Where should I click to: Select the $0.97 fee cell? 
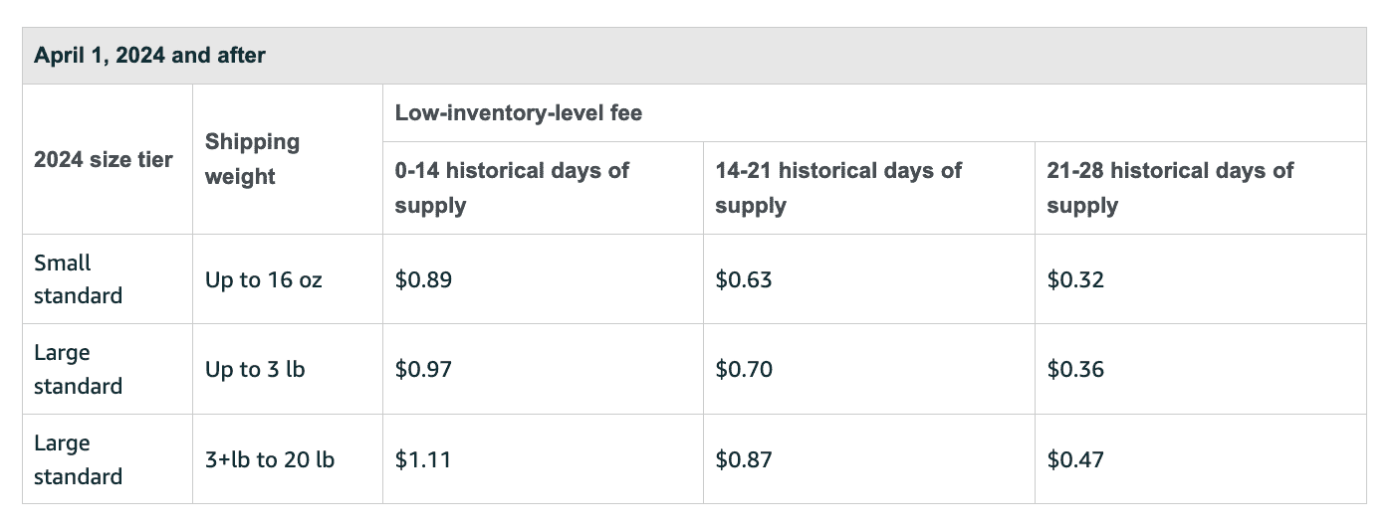click(x=423, y=370)
